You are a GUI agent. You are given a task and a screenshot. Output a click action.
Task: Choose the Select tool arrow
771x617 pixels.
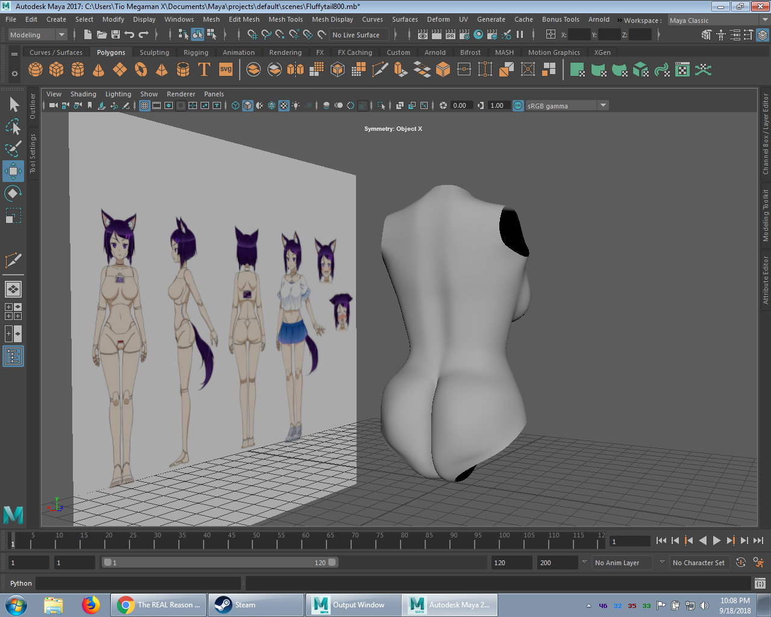click(13, 105)
